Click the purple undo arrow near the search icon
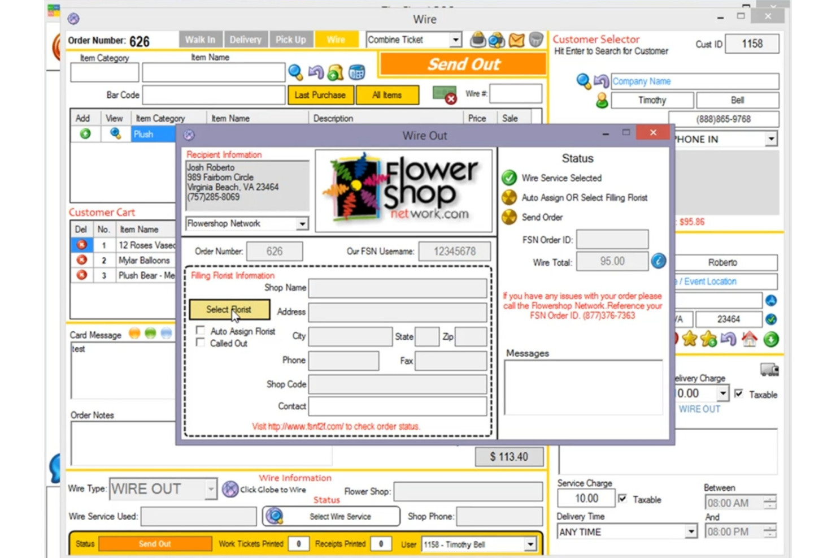836x558 pixels. [x=316, y=72]
